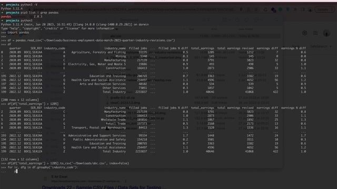Click '[132 rows x 12 columns]' summary line
Image resolution: width=337 pixels, height=189 pixels.
point(20,159)
